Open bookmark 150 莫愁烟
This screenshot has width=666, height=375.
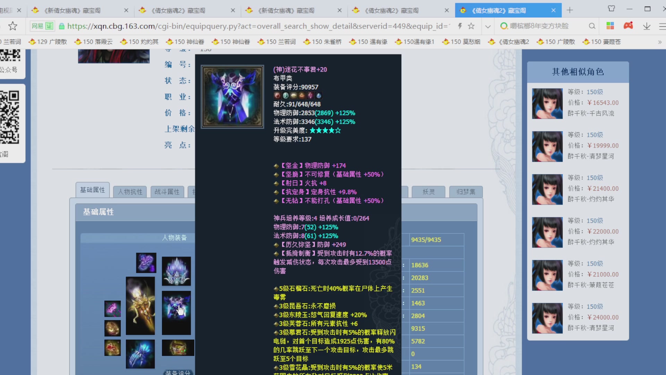pyautogui.click(x=461, y=42)
